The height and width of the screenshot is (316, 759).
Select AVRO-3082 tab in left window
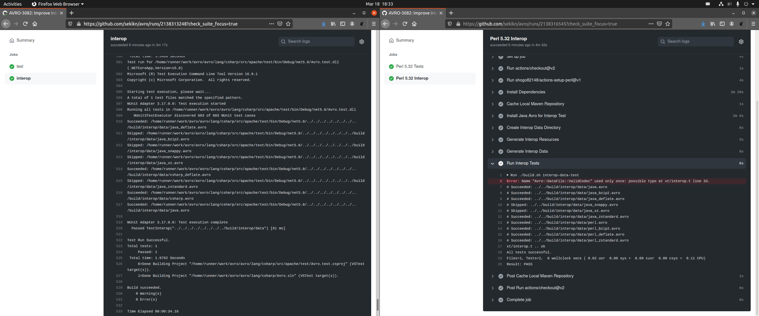point(33,13)
